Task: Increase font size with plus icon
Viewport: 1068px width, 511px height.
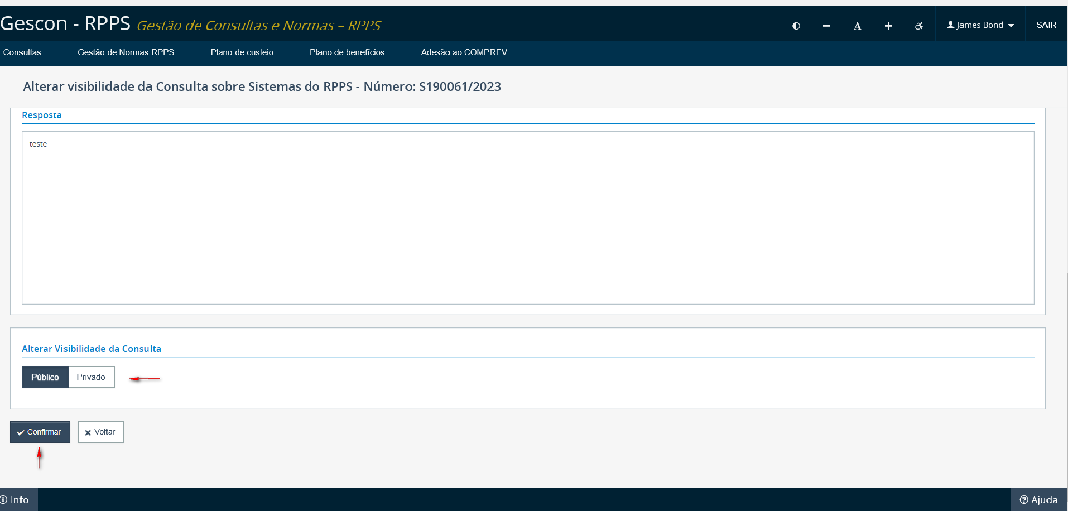Action: pyautogui.click(x=888, y=26)
